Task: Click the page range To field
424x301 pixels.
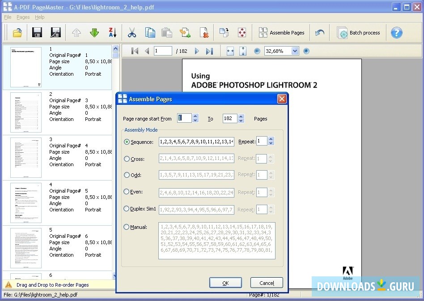Action: [230, 118]
